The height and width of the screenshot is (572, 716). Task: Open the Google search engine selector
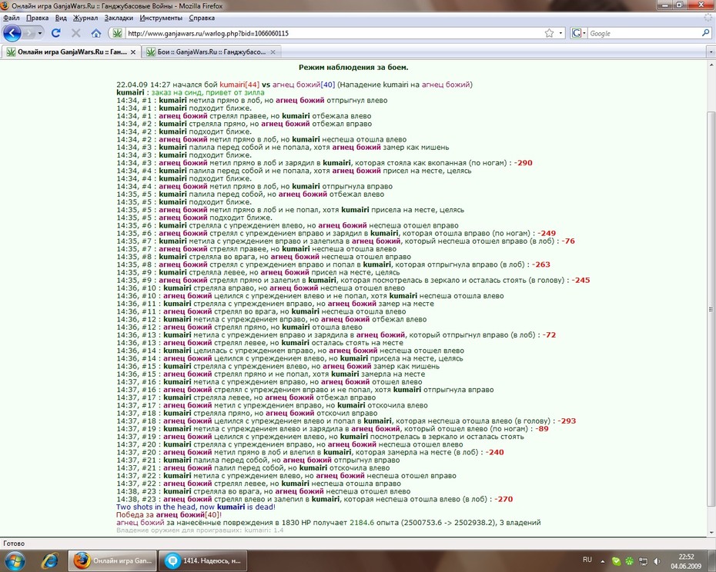coord(578,33)
